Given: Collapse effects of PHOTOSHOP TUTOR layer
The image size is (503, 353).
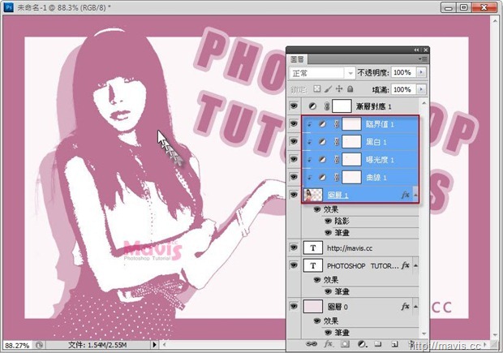Looking at the screenshot, I should pyautogui.click(x=415, y=265).
